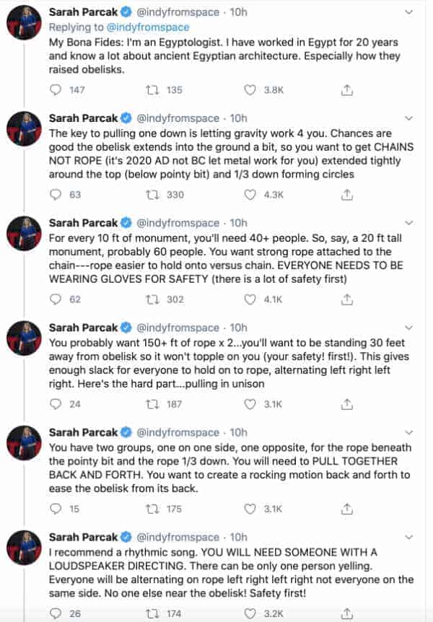Retweet the tweet showing 135 retweets

click(152, 90)
